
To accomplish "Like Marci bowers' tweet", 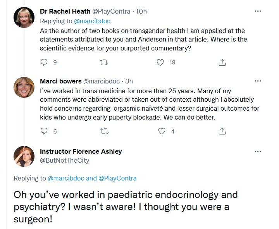I will tap(162, 131).
